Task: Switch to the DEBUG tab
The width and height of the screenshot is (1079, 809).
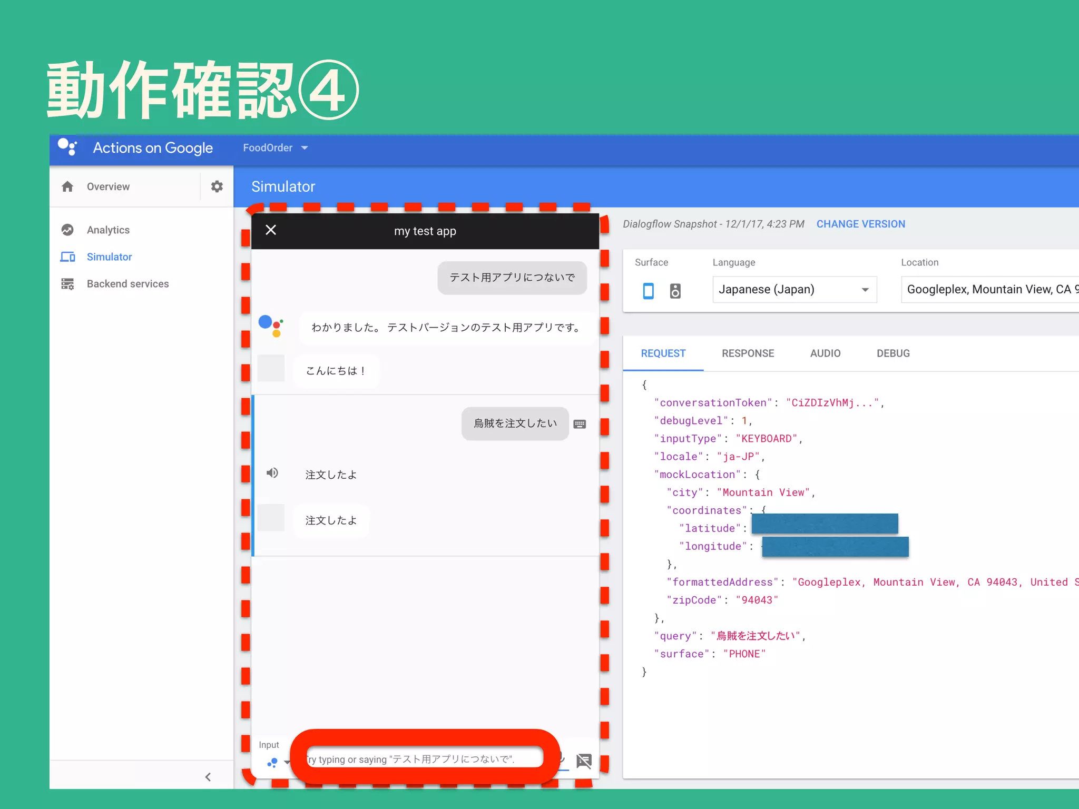Action: click(x=893, y=353)
